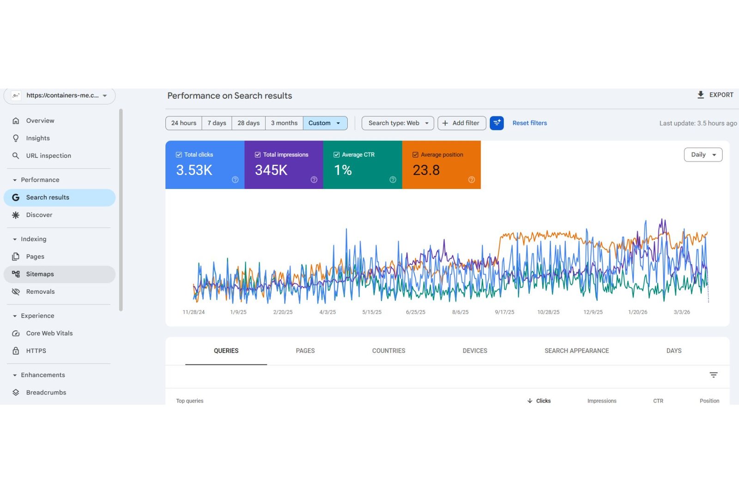Viewport: 739px width, 493px height.
Task: Open URL inspection via magnifier icon
Action: (x=16, y=156)
